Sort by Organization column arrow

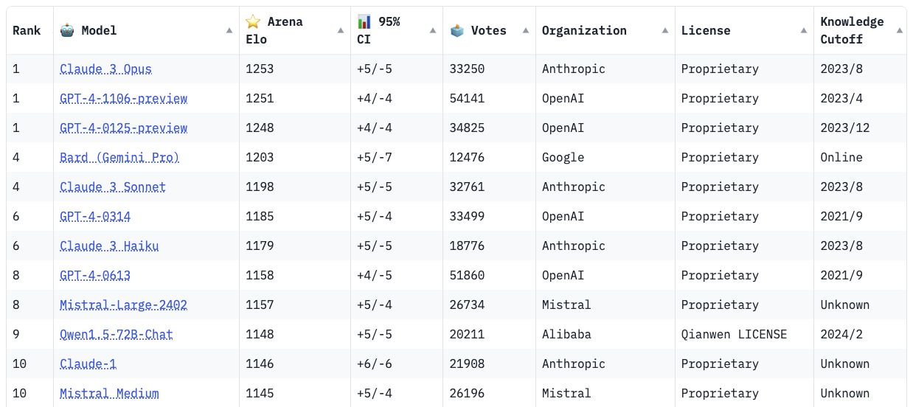(665, 30)
